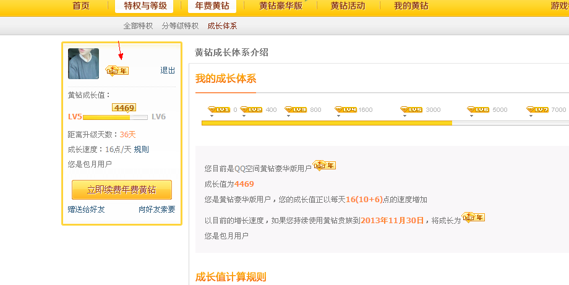
Task: Click LV5 annual diamond badge beside avatar
Action: click(117, 70)
